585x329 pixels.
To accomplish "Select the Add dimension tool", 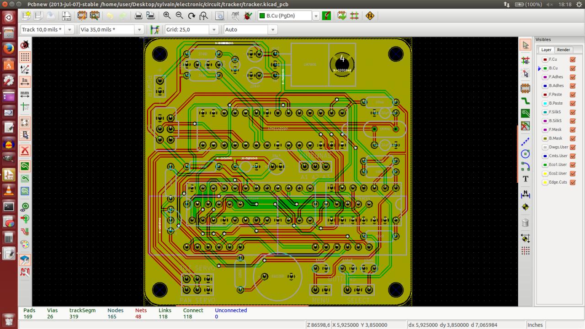I will [x=526, y=195].
